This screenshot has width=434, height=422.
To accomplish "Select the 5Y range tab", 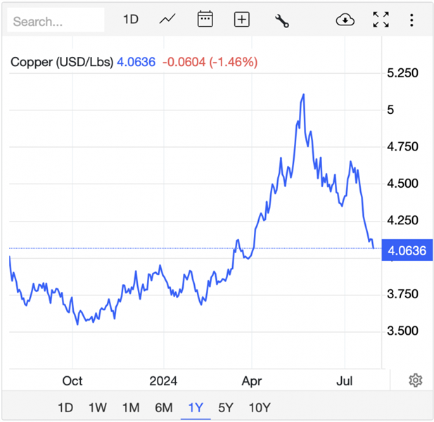I will 226,408.
